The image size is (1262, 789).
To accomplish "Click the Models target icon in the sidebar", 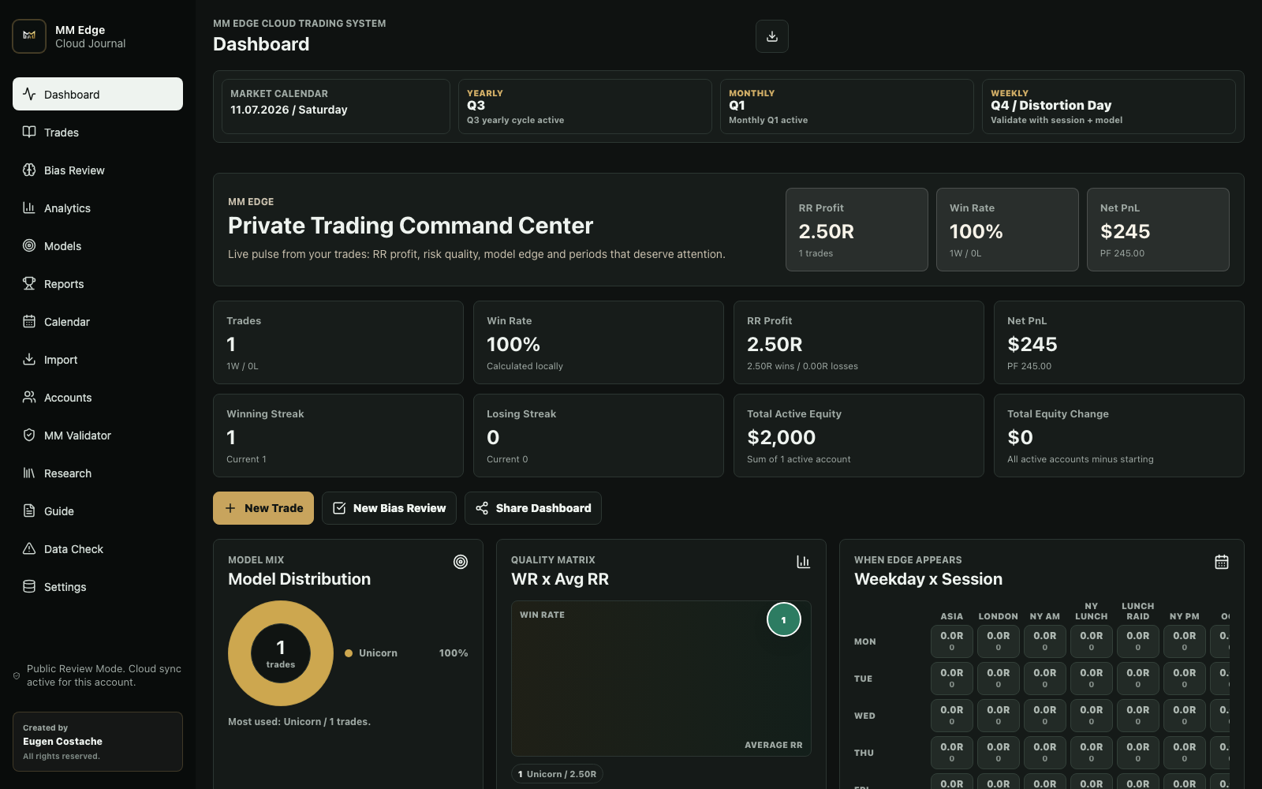I will click(x=29, y=245).
